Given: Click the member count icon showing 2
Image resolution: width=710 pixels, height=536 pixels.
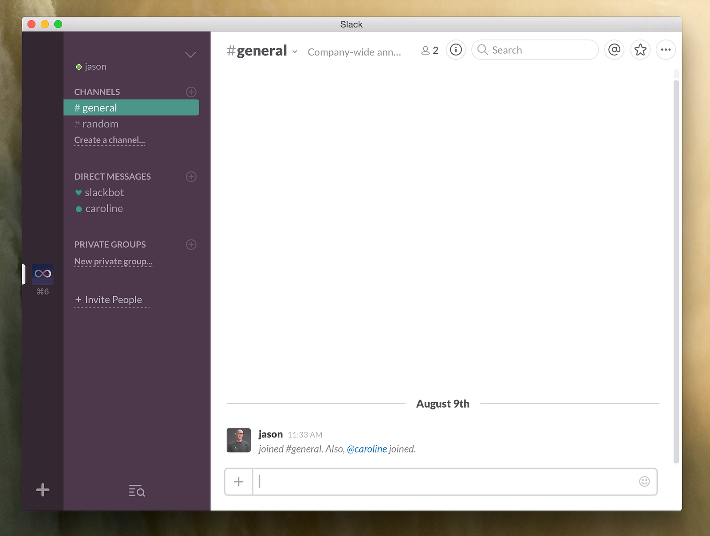Looking at the screenshot, I should (x=430, y=51).
